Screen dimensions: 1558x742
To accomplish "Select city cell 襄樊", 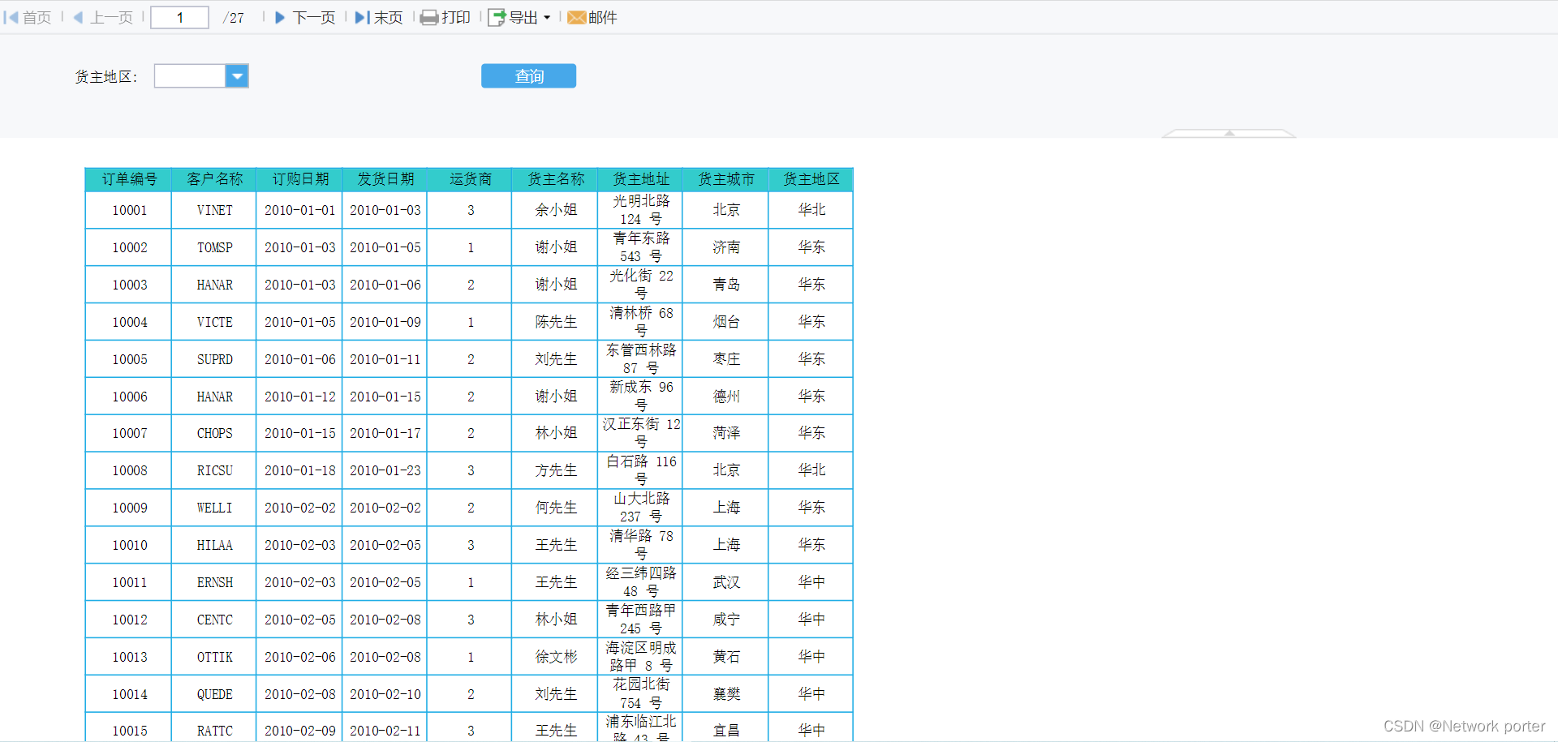I will point(726,694).
